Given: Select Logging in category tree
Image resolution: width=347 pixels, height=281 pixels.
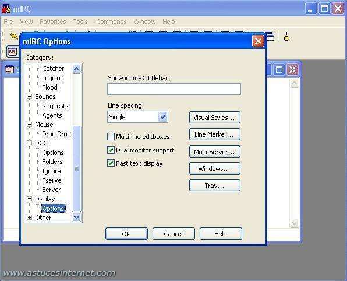Looking at the screenshot, I should [52, 78].
